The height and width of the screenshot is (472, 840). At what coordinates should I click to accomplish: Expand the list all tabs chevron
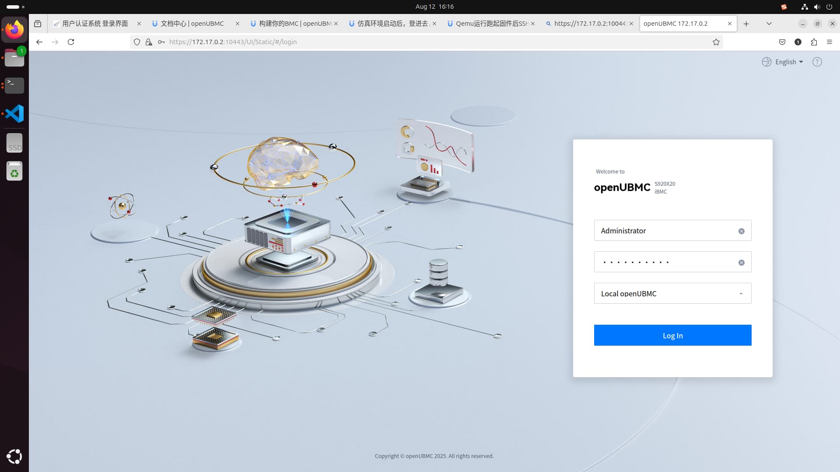pos(769,24)
